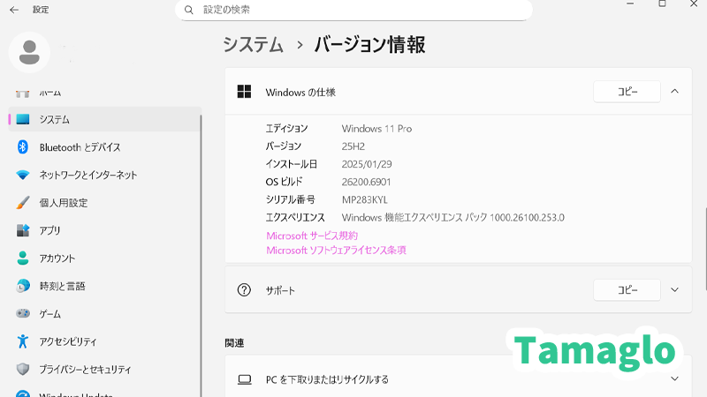Screen dimensions: 707x397
Task: Copy the Windows の仕様 information
Action: point(627,92)
